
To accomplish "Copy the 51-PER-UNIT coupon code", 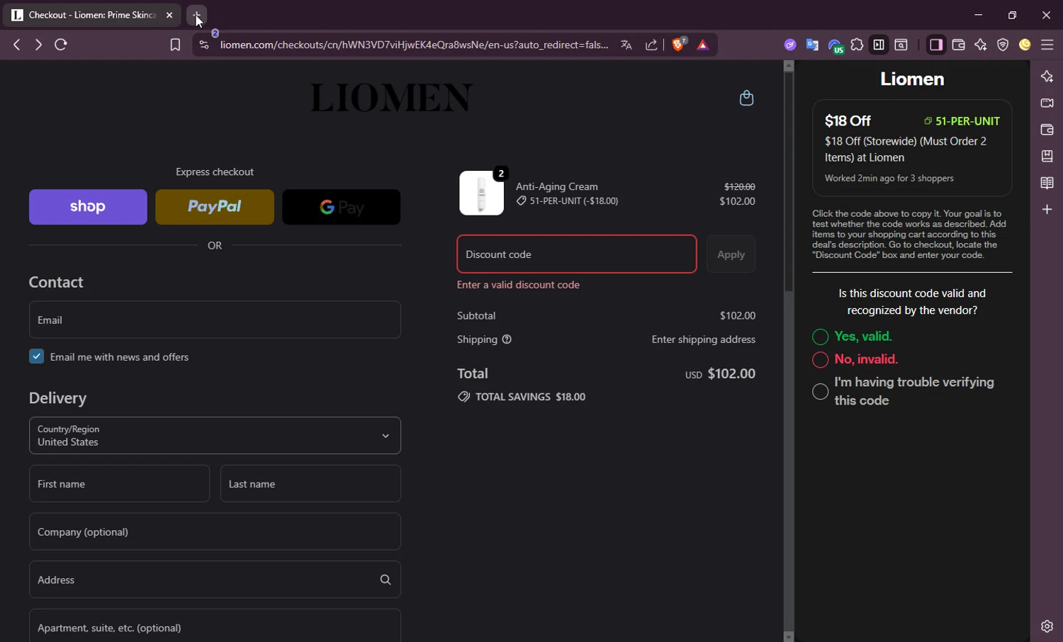I will pos(962,121).
